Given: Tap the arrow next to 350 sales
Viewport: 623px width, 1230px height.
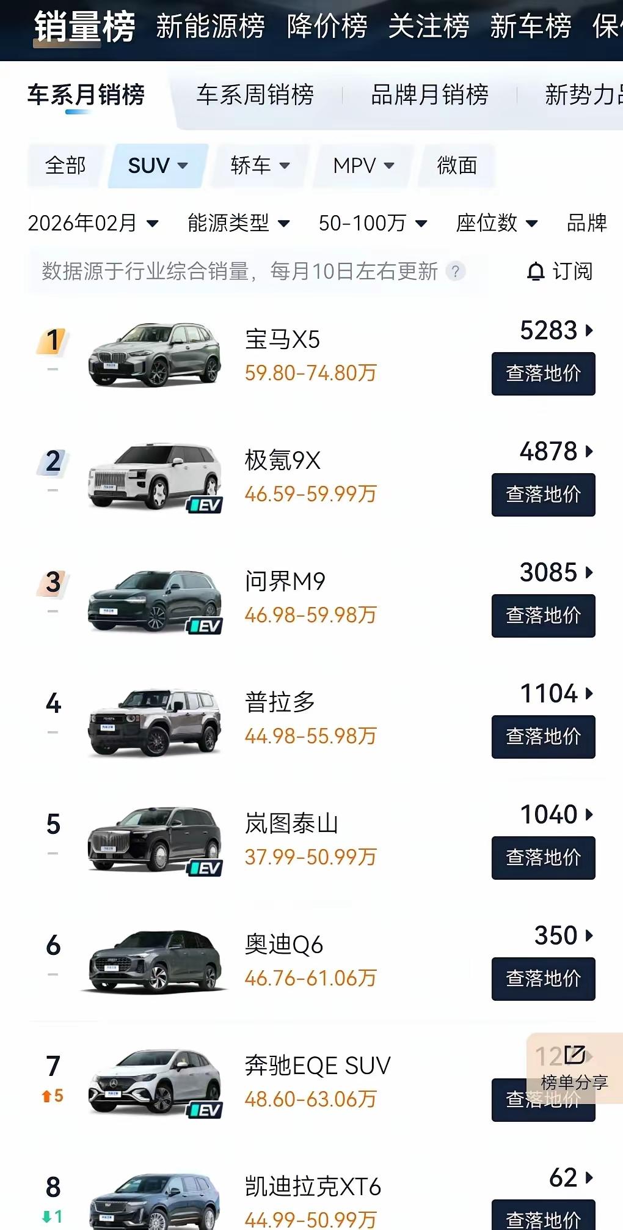Looking at the screenshot, I should pyautogui.click(x=589, y=936).
